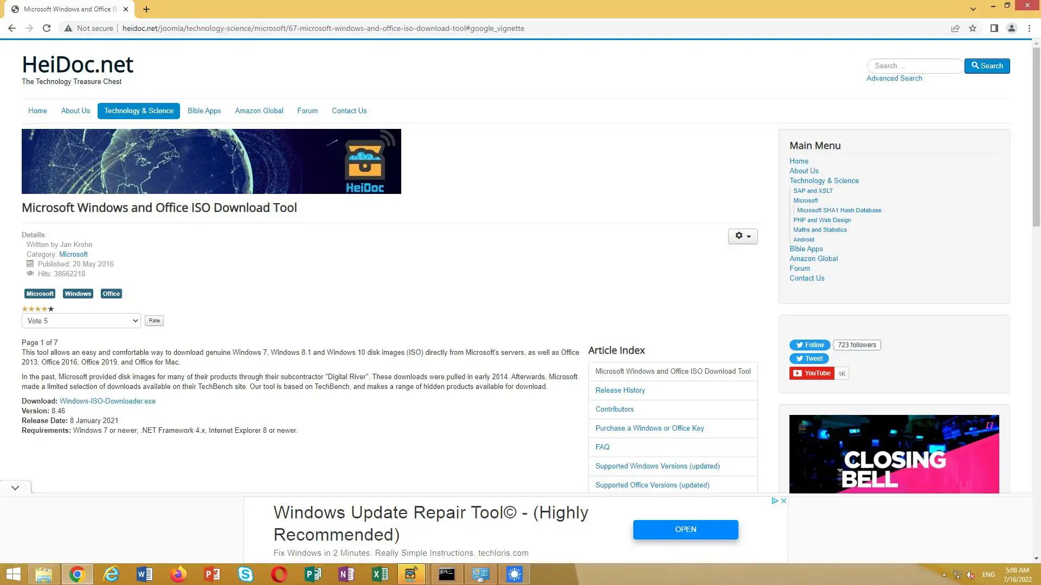This screenshot has width=1041, height=585.
Task: Click the share page icon in address bar
Action: [955, 28]
